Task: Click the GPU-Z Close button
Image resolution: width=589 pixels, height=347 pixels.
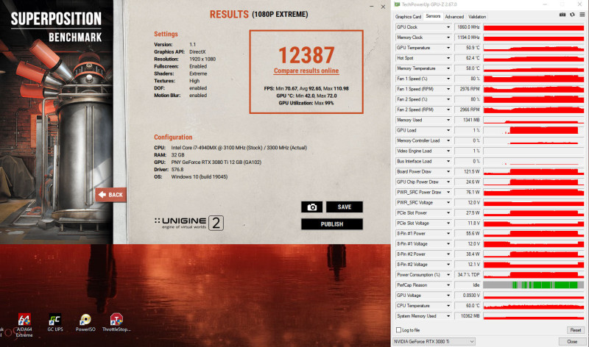Action: click(572, 341)
